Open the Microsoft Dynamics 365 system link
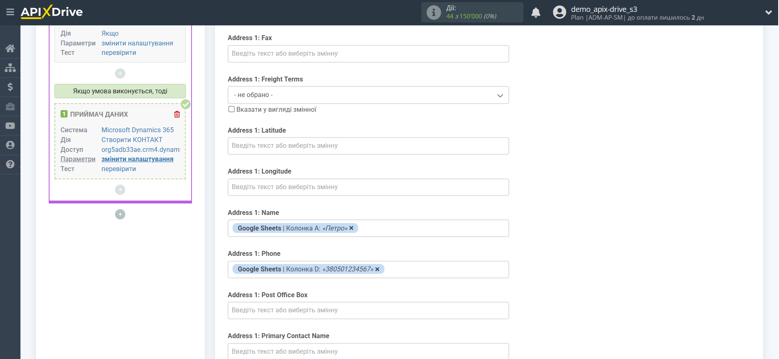 [x=138, y=130]
